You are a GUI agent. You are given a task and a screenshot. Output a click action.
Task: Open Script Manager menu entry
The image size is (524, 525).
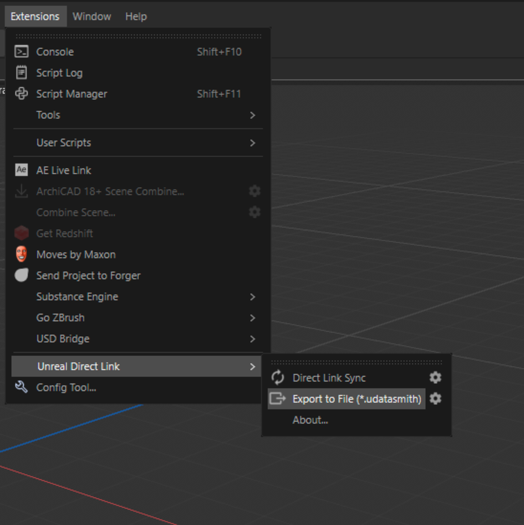point(72,94)
